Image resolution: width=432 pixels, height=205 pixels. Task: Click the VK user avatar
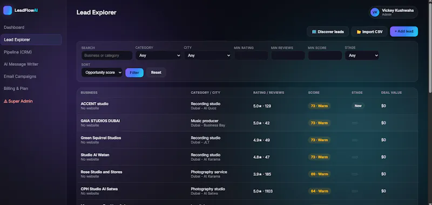[375, 12]
